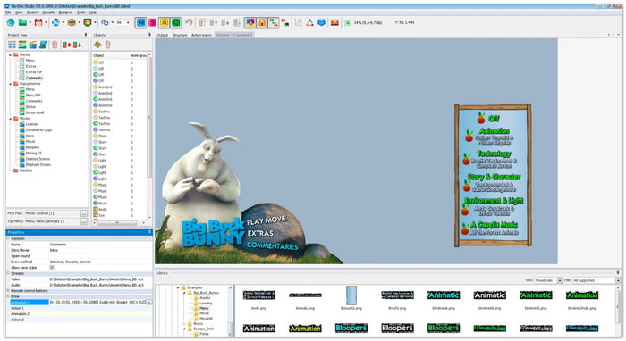The image size is (626, 341).
Task: Click the zoom percentage indicator icon
Action: point(348,22)
